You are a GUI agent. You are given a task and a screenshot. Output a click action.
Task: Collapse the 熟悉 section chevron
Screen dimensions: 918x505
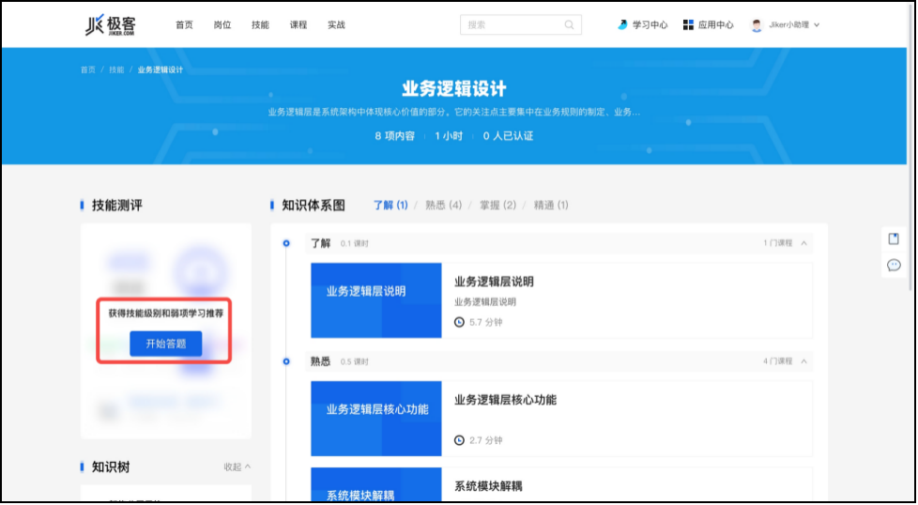click(803, 361)
